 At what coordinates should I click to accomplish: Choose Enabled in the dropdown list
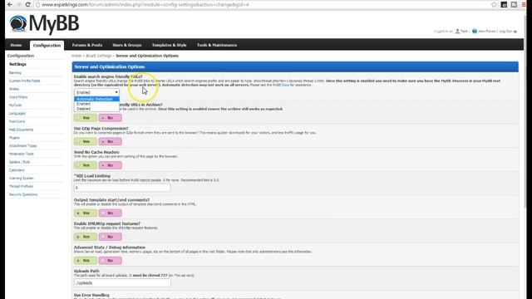click(96, 104)
